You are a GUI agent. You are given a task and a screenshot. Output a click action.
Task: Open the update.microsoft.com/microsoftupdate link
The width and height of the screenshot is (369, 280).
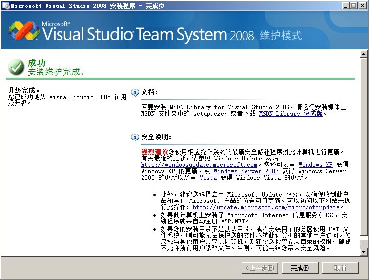[266, 207]
